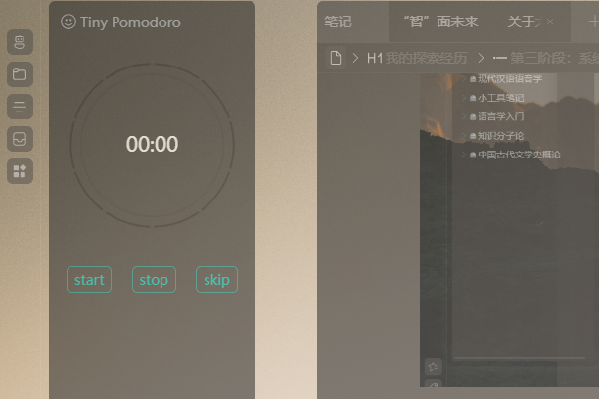The image size is (599, 399).
Task: Open the outline lines icon in the sidebar
Action: [x=20, y=107]
